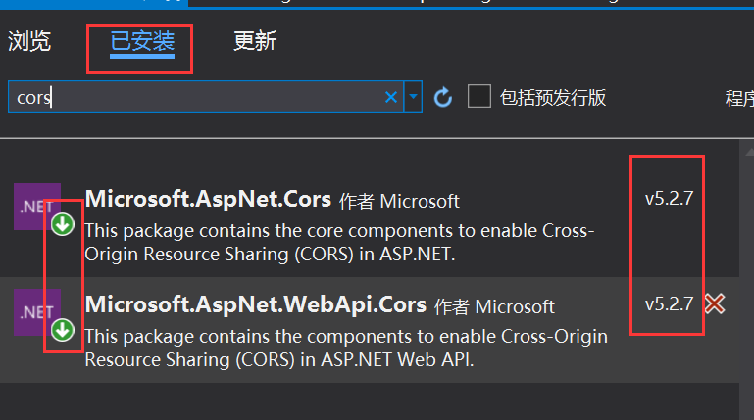754x420 pixels.
Task: Select the Microsoft.AspNet.WebApi.Cors package title
Action: [256, 304]
